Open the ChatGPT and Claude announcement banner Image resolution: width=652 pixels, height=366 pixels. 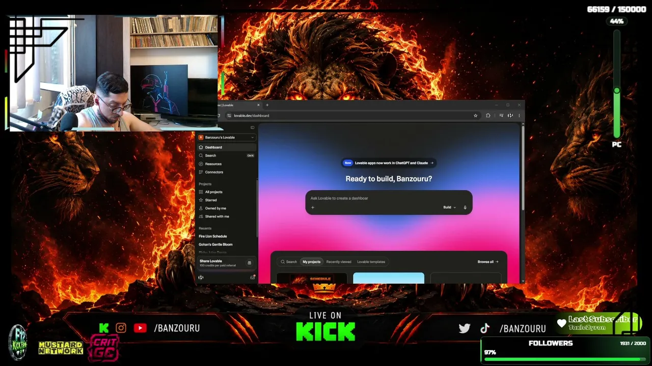tap(389, 163)
